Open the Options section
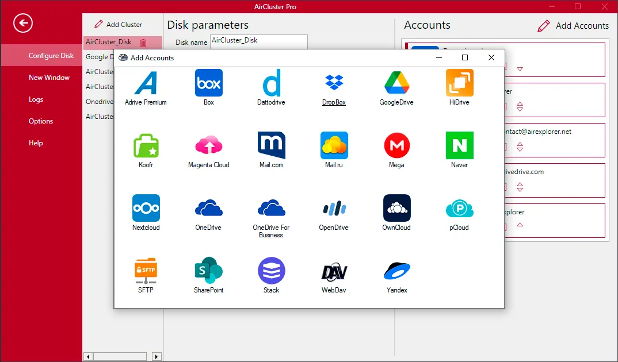618x362 pixels. coord(41,121)
